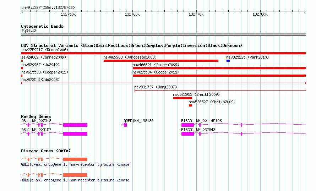Click the nsv522953 (Shaikh2009) label
Image resolution: width=316 pixels, height=191 pixels.
tap(196, 94)
